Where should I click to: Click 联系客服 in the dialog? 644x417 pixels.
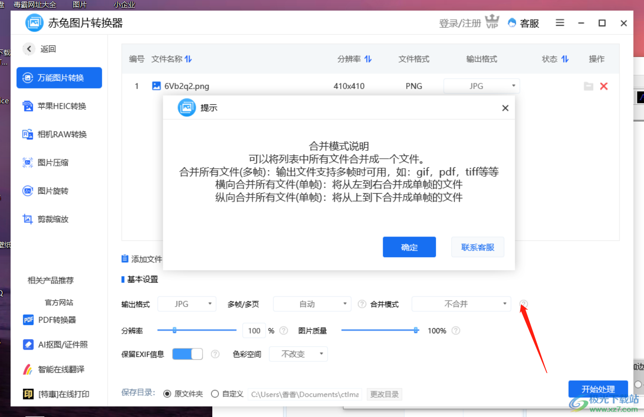pyautogui.click(x=477, y=247)
